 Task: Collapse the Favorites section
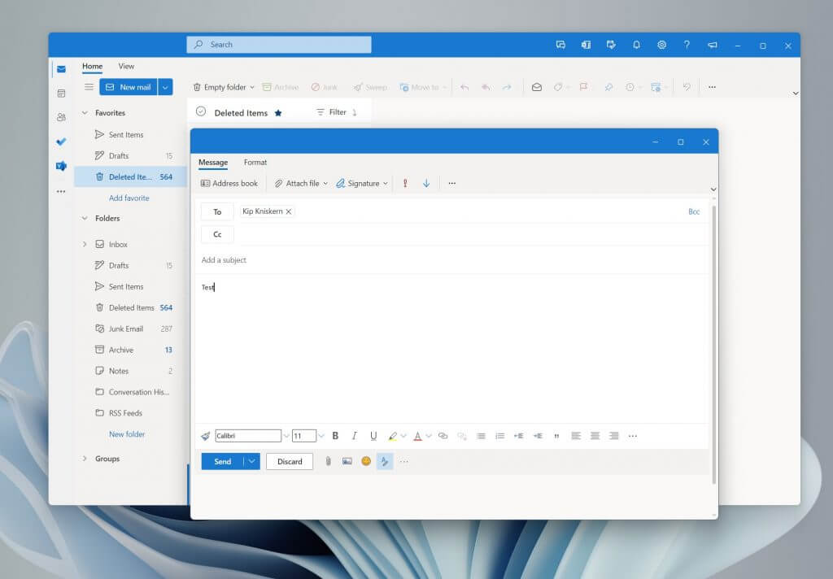pos(85,112)
